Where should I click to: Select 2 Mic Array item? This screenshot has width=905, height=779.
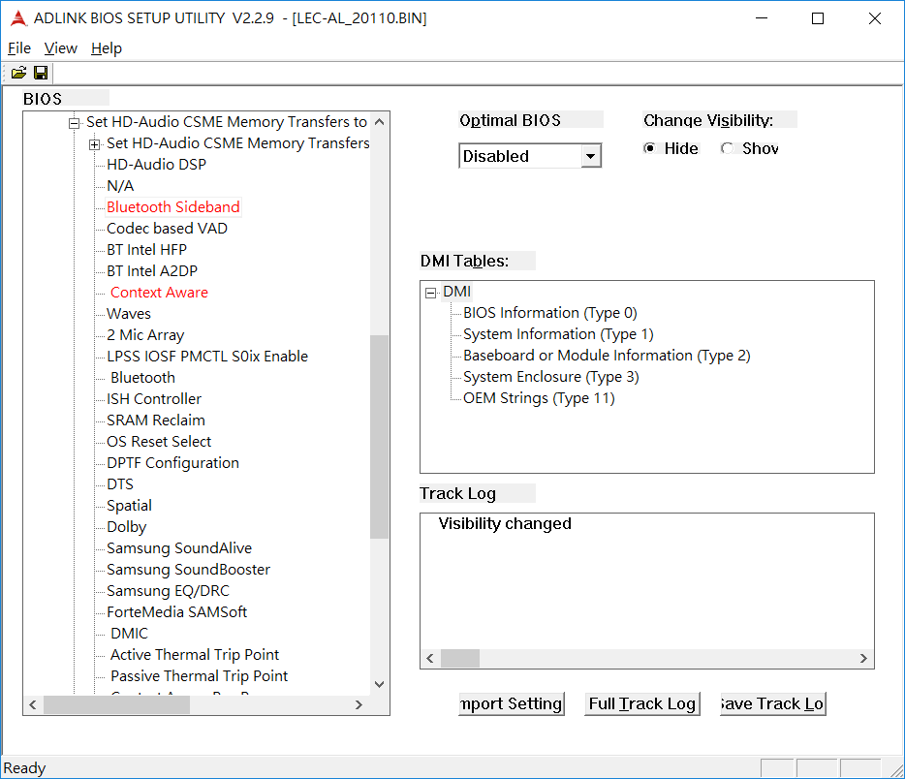145,335
